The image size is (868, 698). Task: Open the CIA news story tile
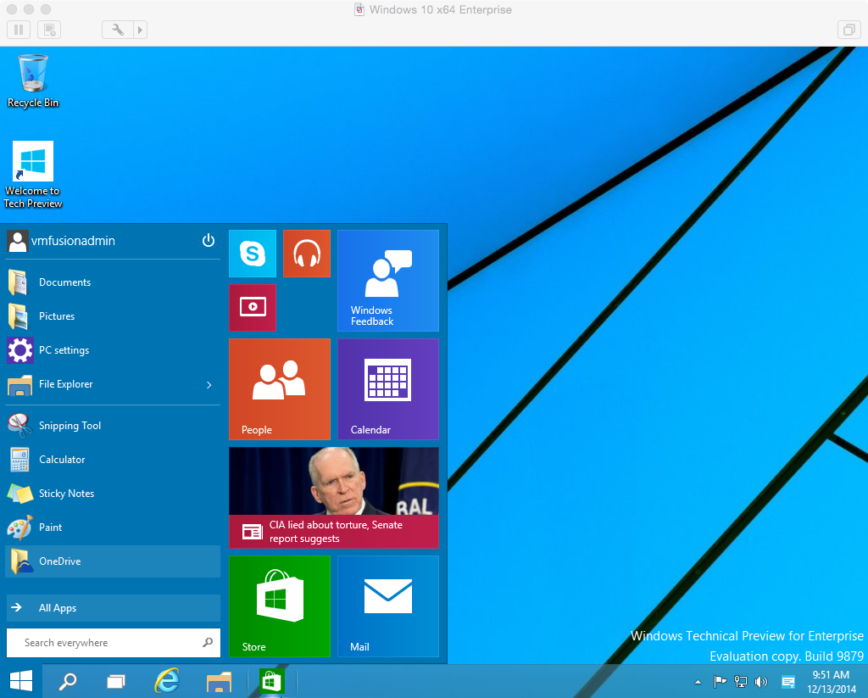click(x=334, y=498)
